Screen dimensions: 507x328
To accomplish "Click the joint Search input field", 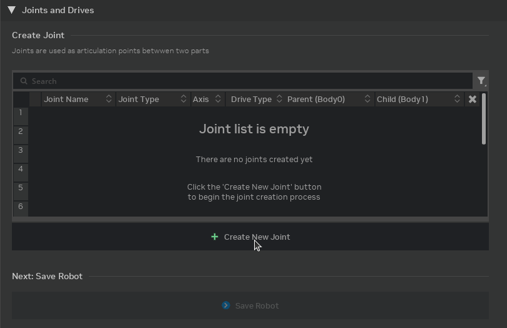I will 250,81.
